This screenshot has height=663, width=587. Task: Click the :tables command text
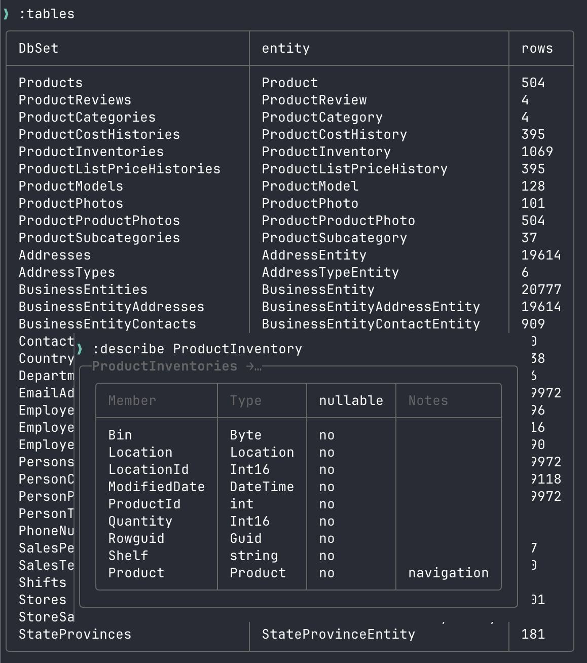coord(47,14)
